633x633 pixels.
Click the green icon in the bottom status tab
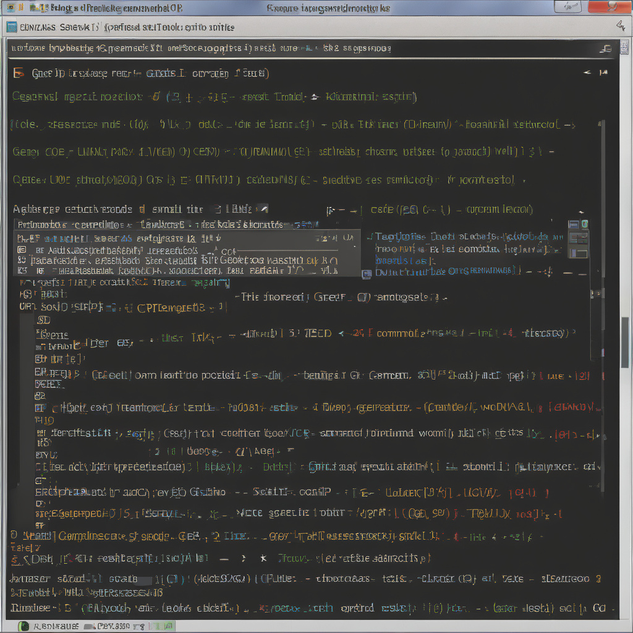[24, 626]
